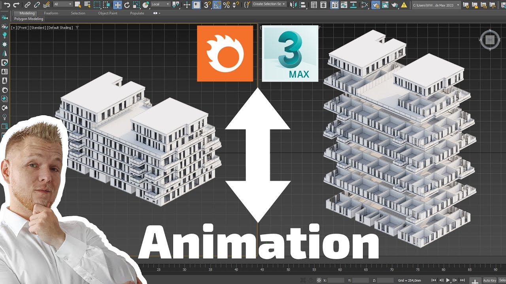506x284 pixels.
Task: Open the Create Selection Set dropdown
Action: click(269, 4)
